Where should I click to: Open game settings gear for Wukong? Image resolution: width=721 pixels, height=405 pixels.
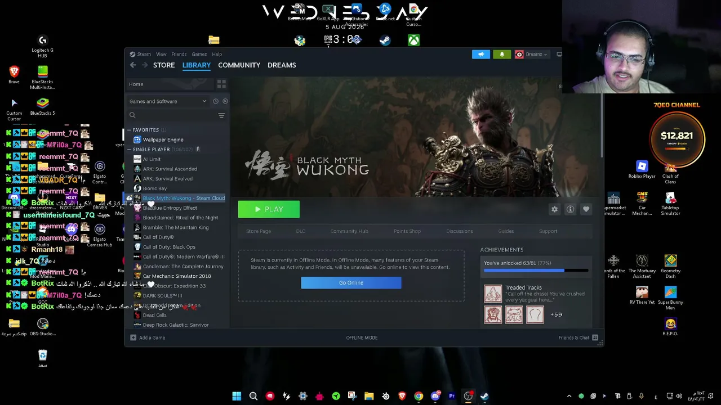[x=554, y=209]
